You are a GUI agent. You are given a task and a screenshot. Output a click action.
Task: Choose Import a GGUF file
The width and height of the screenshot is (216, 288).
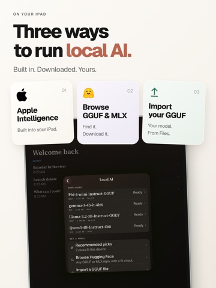point(110,269)
